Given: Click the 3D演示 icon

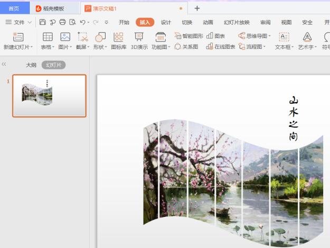Looking at the screenshot, I should click(139, 37).
